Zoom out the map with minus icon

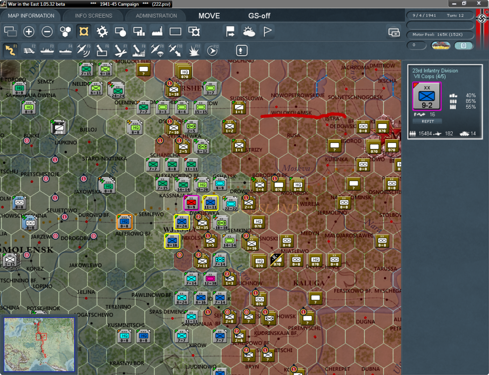tap(47, 31)
